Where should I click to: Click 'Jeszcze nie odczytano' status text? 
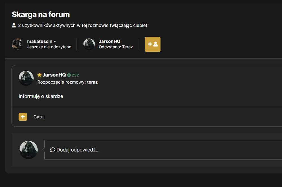(49, 47)
